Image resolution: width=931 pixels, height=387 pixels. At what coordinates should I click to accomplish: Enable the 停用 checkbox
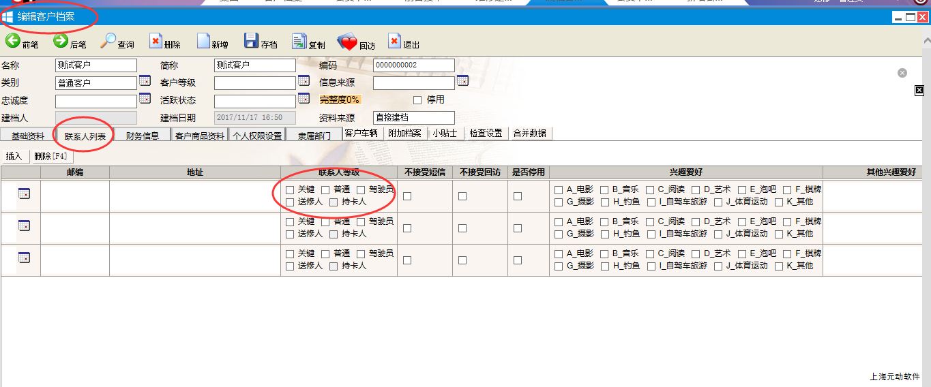417,100
